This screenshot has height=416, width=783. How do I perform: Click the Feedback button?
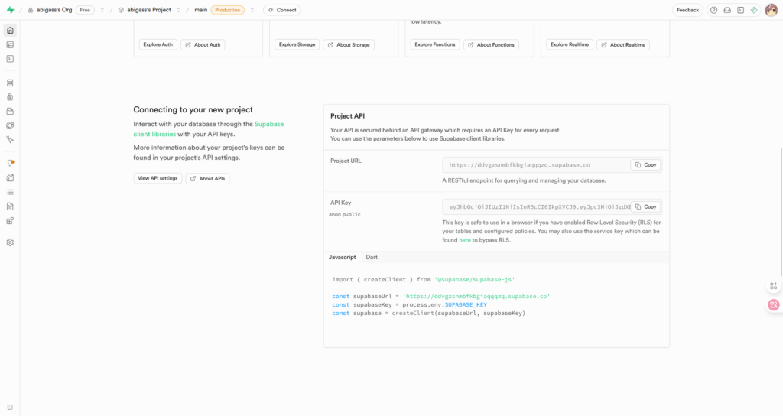[x=687, y=10]
